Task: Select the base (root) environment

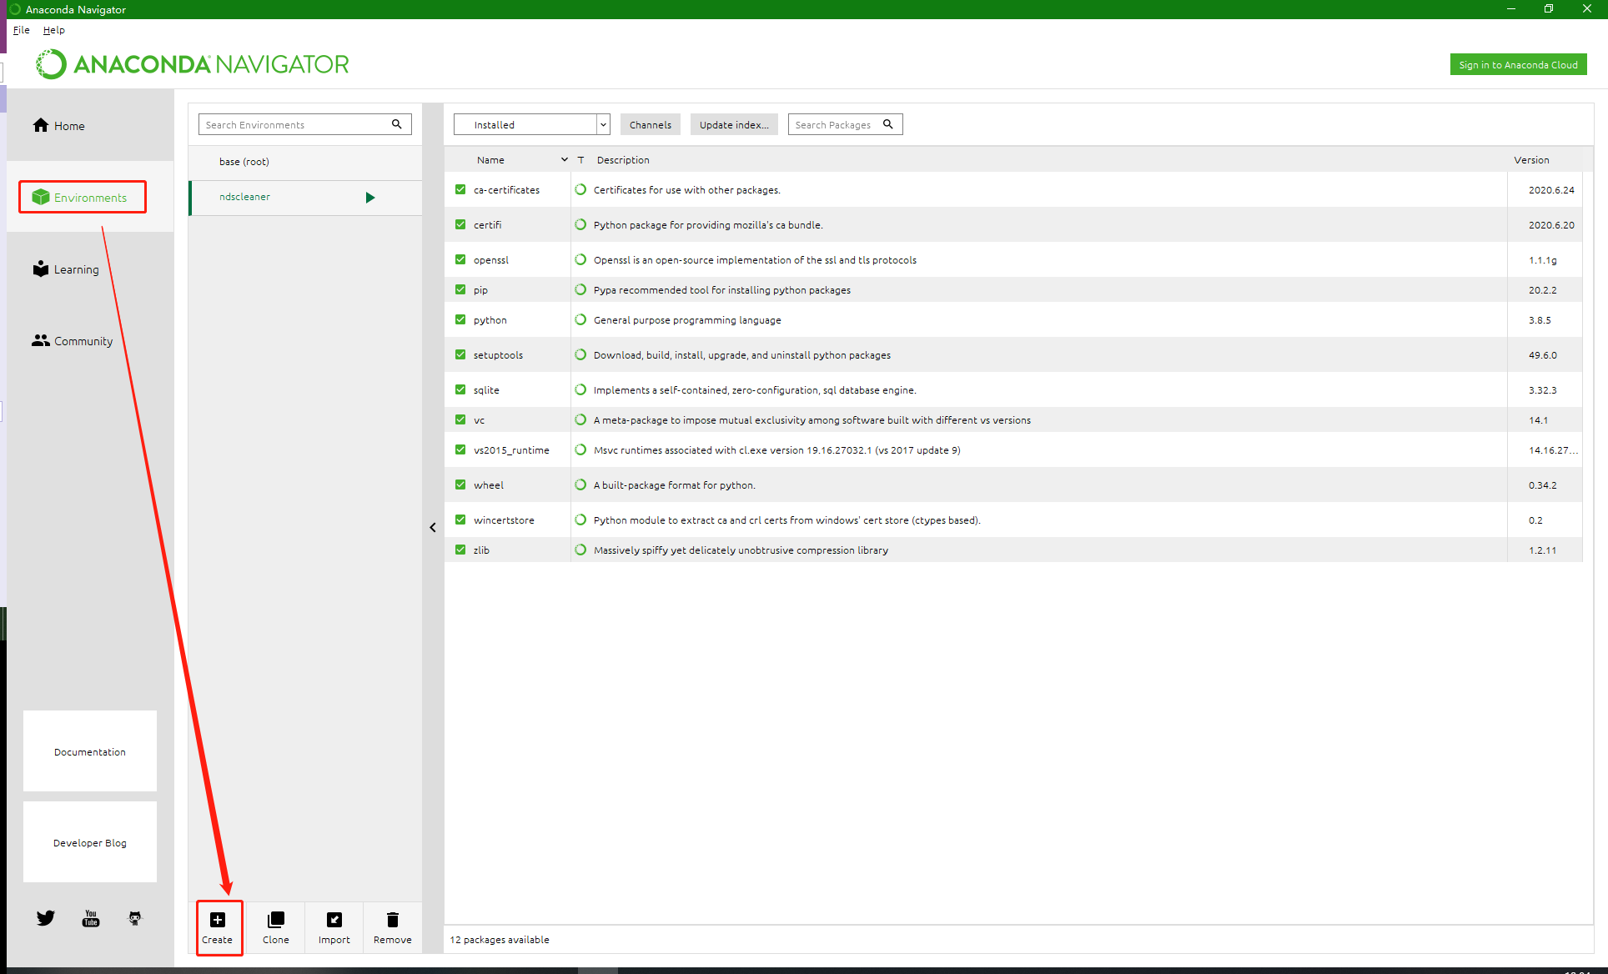Action: click(x=244, y=162)
